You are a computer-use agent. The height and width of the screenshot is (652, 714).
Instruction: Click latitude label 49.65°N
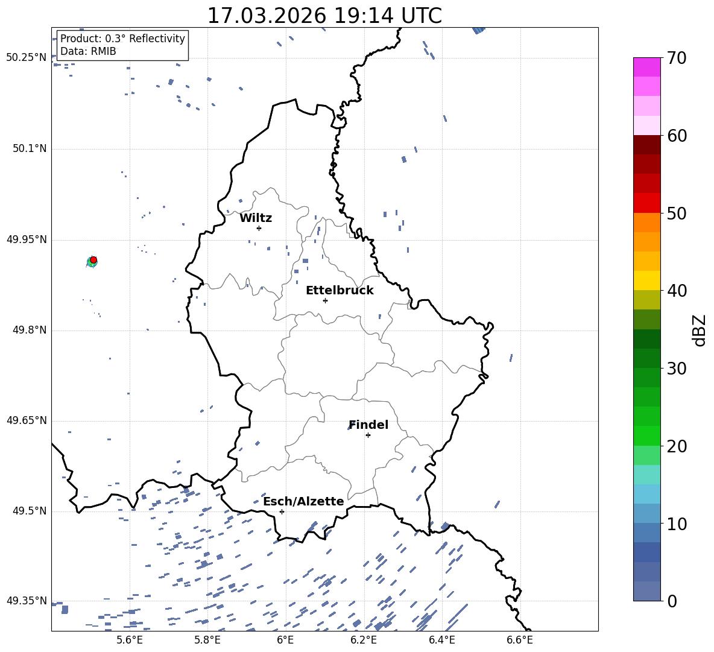point(27,421)
